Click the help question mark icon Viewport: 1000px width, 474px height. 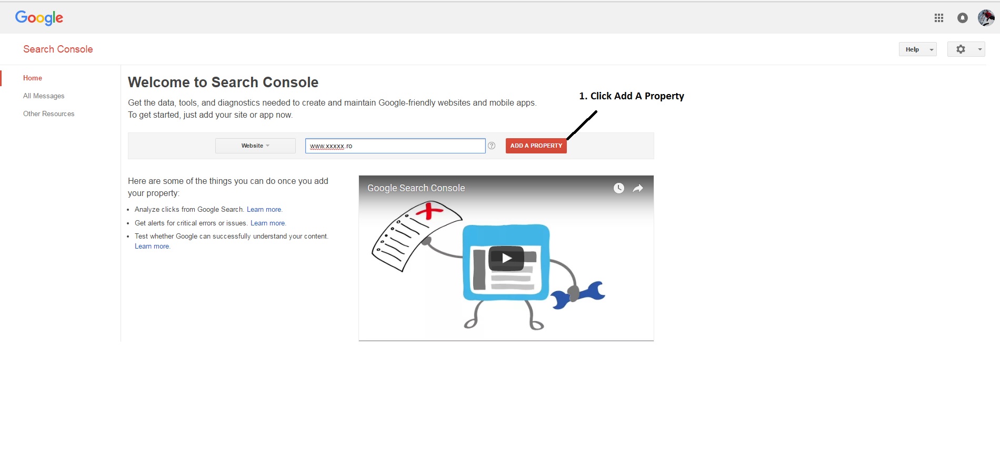coord(492,146)
